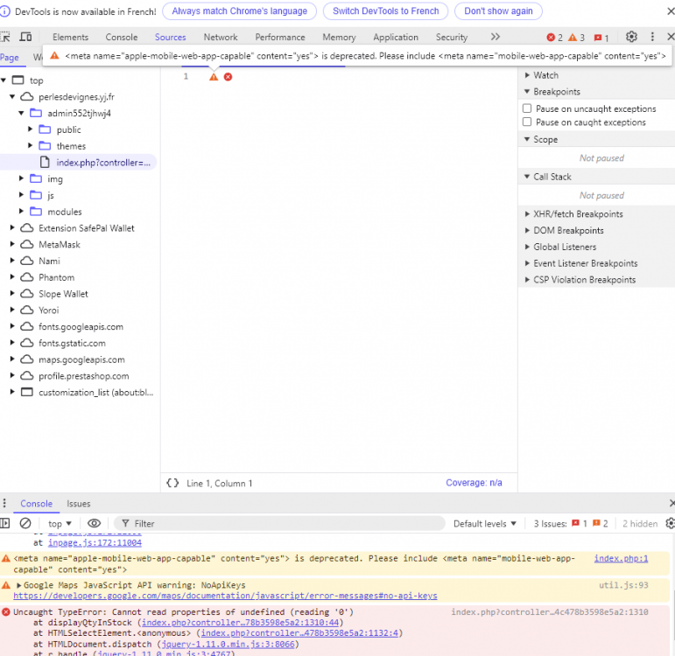Click the perlesdevignes.yj.fr cloud icon

pyautogui.click(x=26, y=97)
